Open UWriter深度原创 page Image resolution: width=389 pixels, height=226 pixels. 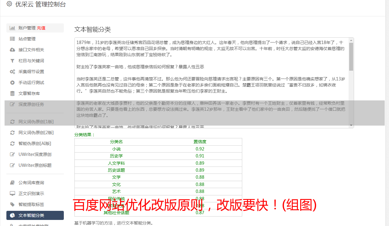point(35,154)
